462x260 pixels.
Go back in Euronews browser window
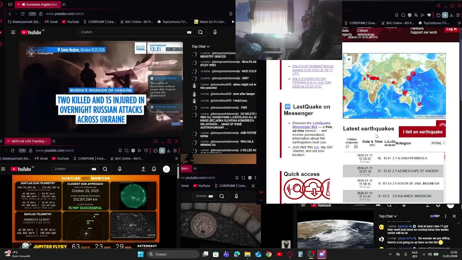(x=10, y=14)
